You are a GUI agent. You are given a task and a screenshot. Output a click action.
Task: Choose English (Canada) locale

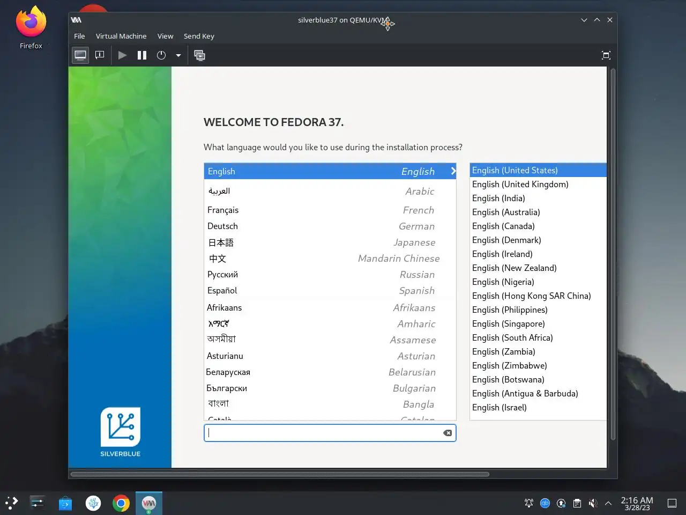(x=538, y=226)
